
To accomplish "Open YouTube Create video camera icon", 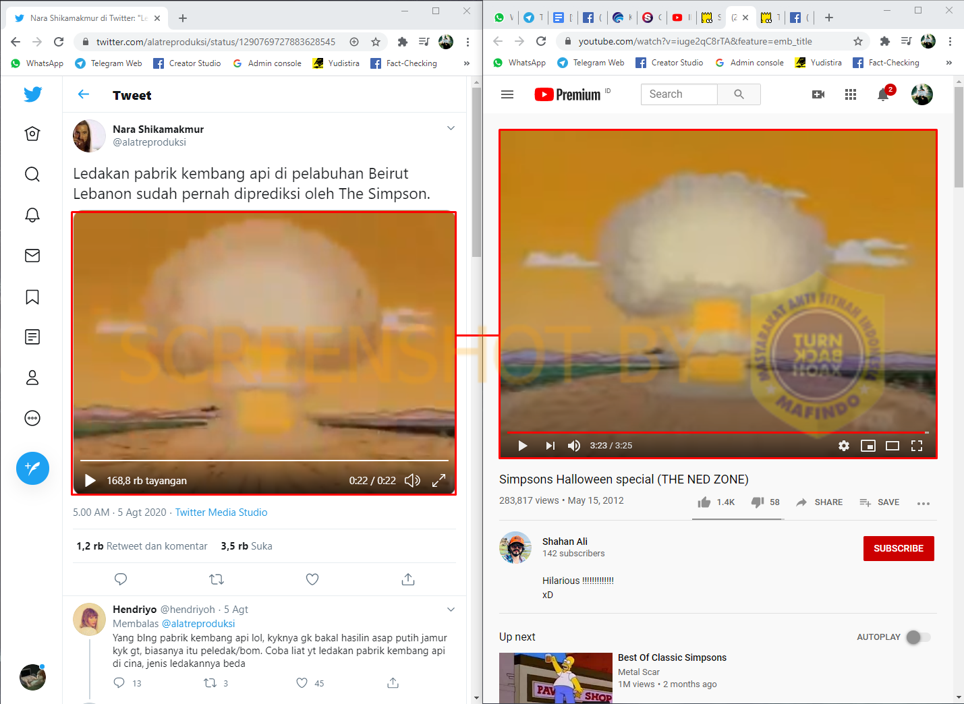I will [818, 94].
